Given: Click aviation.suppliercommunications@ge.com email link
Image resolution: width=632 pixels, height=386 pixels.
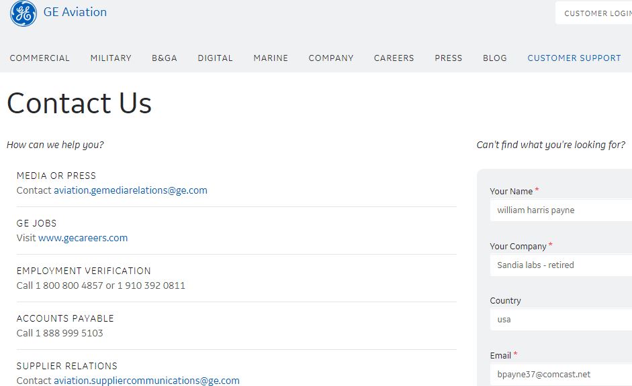Looking at the screenshot, I should click(146, 381).
